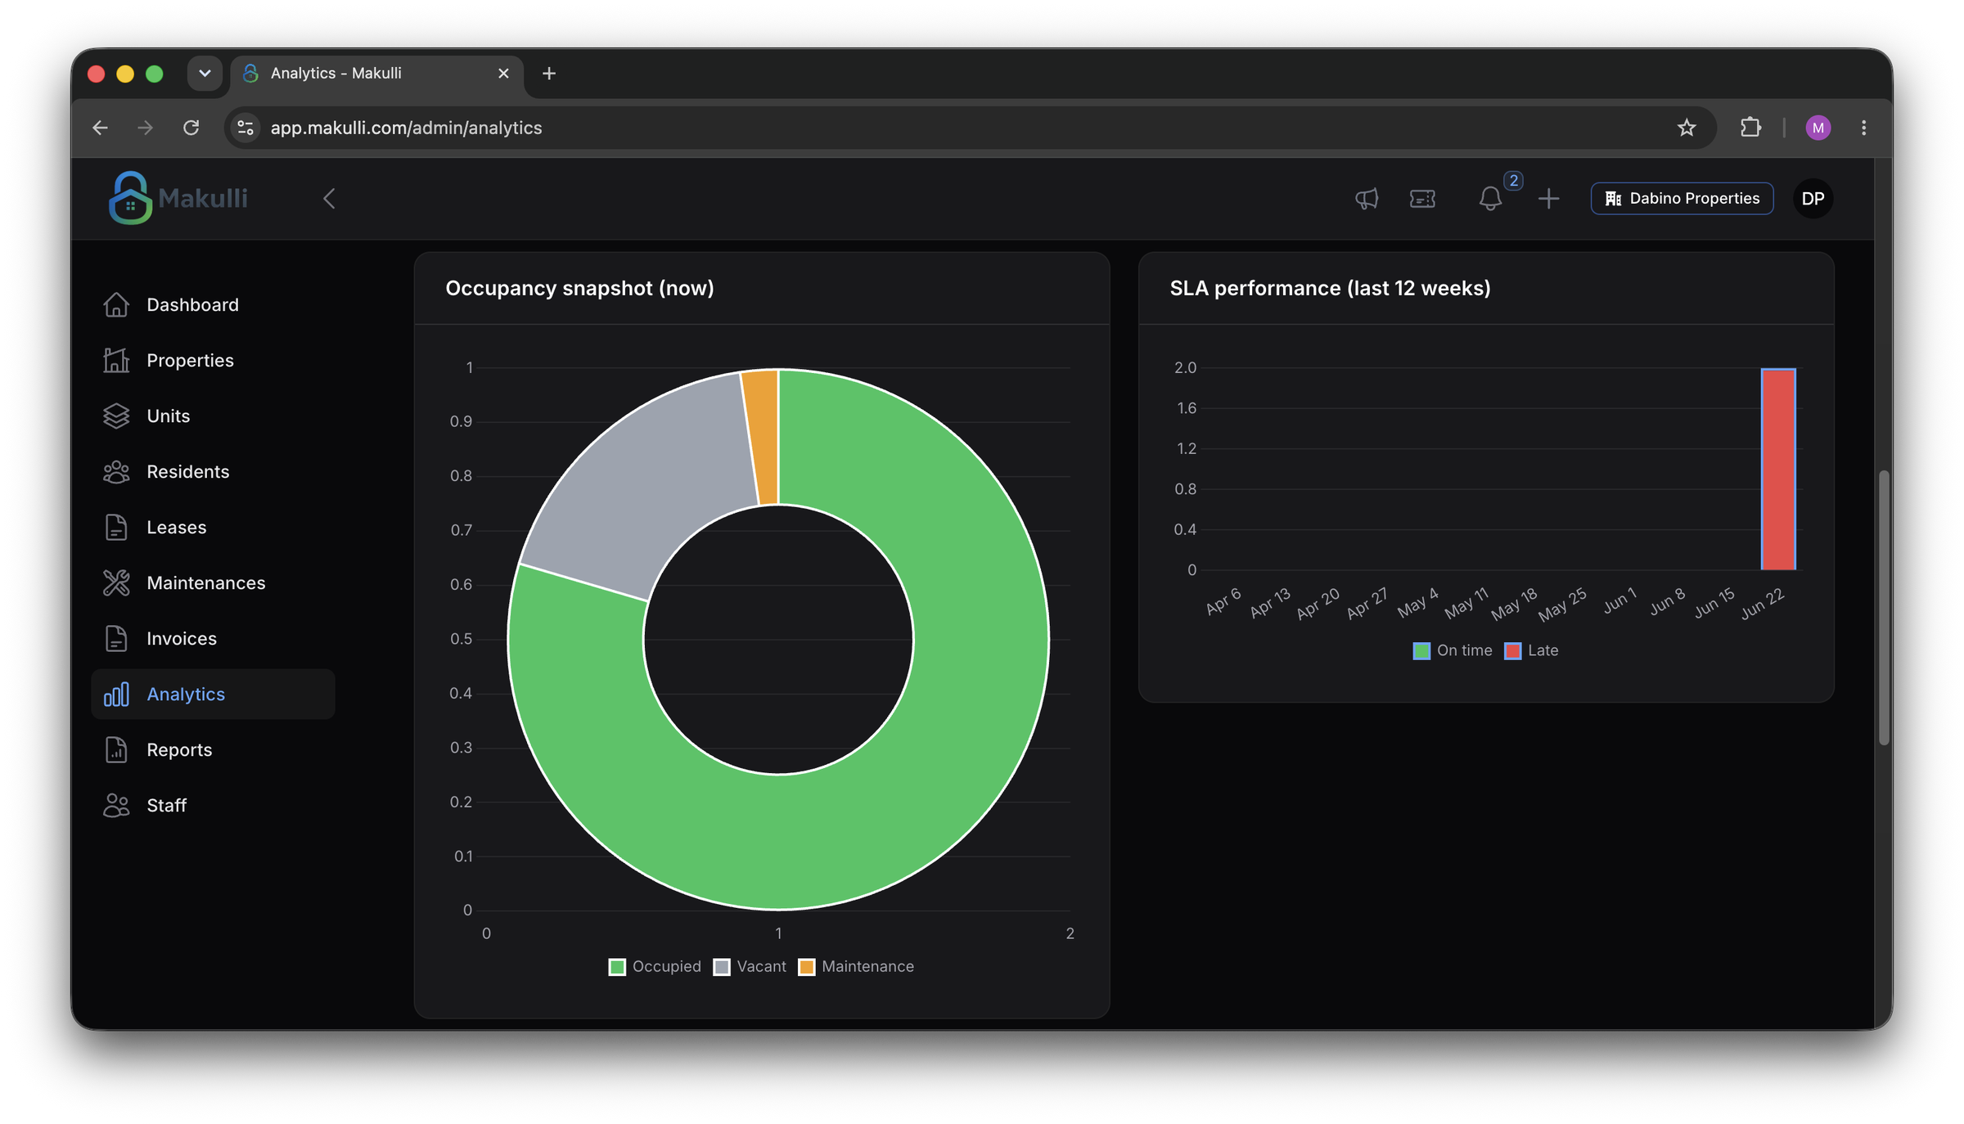Click the SLA performance (last 12 weeks) heading

pos(1330,288)
